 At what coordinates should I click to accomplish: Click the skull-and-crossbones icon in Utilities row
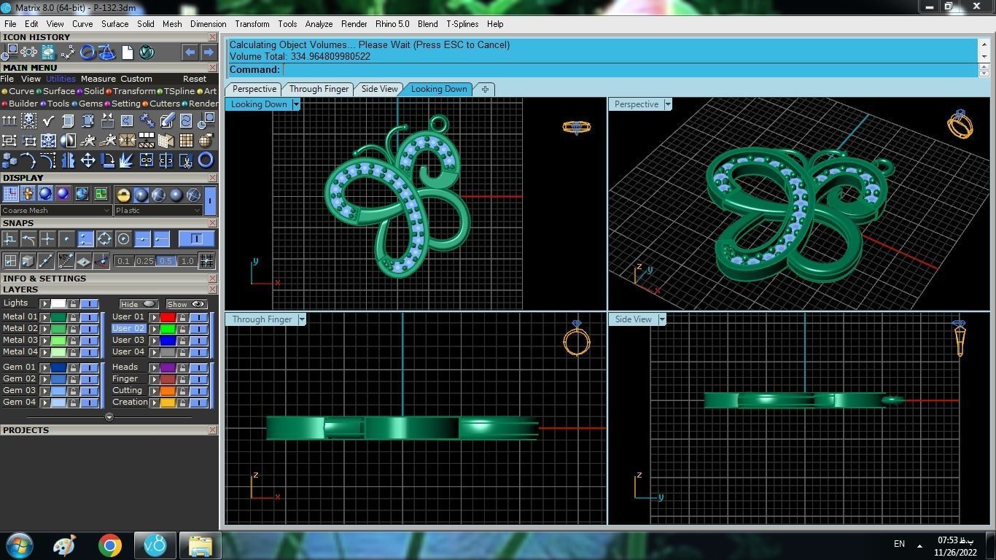coord(29,120)
